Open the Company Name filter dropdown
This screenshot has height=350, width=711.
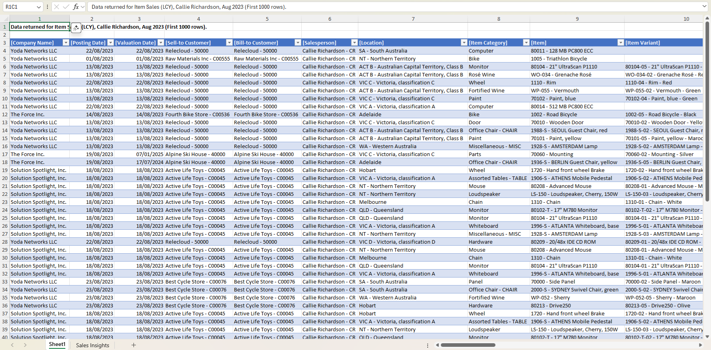tap(66, 43)
